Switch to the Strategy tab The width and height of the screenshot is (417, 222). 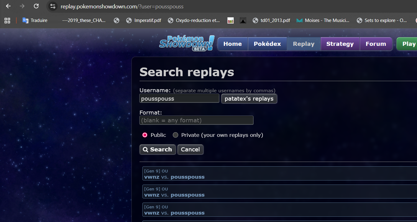tap(340, 44)
